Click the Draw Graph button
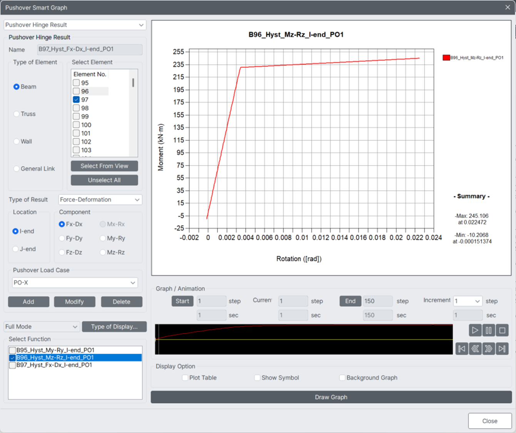Image resolution: width=516 pixels, height=433 pixels. coord(331,397)
